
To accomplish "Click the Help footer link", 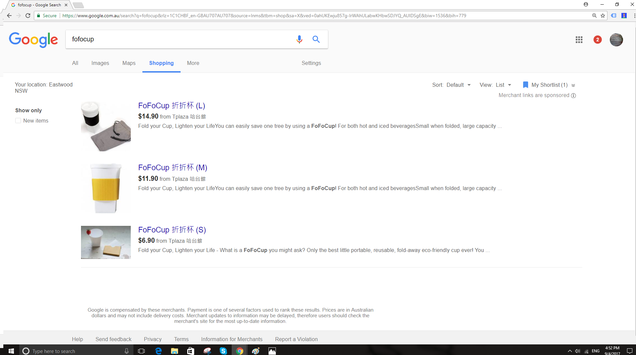I will tap(77, 339).
